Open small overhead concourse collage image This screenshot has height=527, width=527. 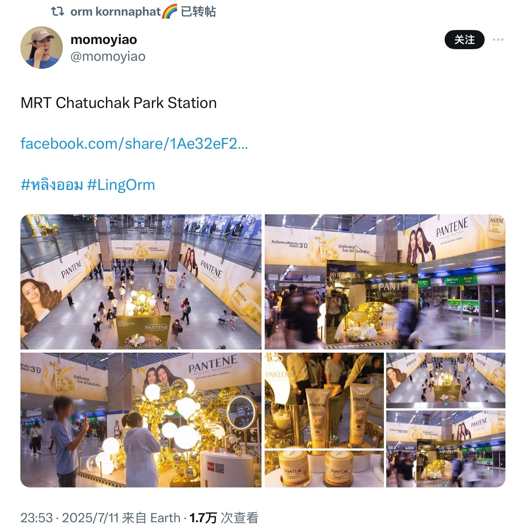point(445,380)
